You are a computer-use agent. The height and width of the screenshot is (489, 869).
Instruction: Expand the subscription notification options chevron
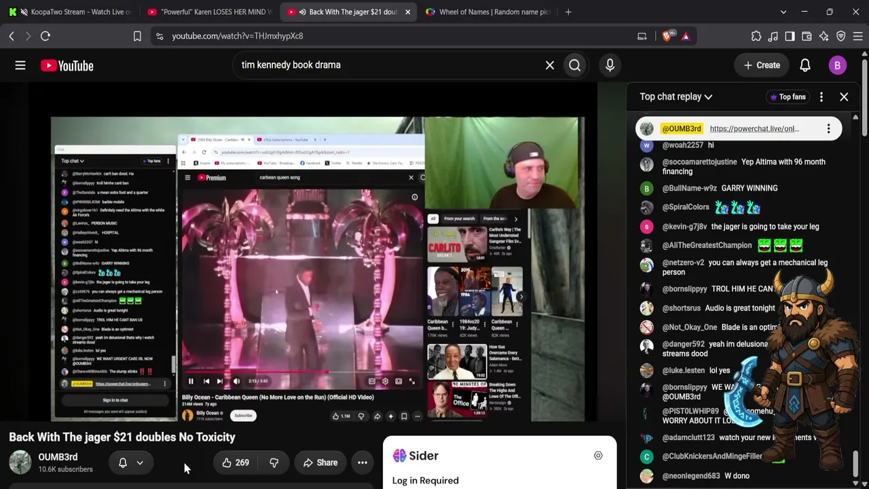coord(140,463)
